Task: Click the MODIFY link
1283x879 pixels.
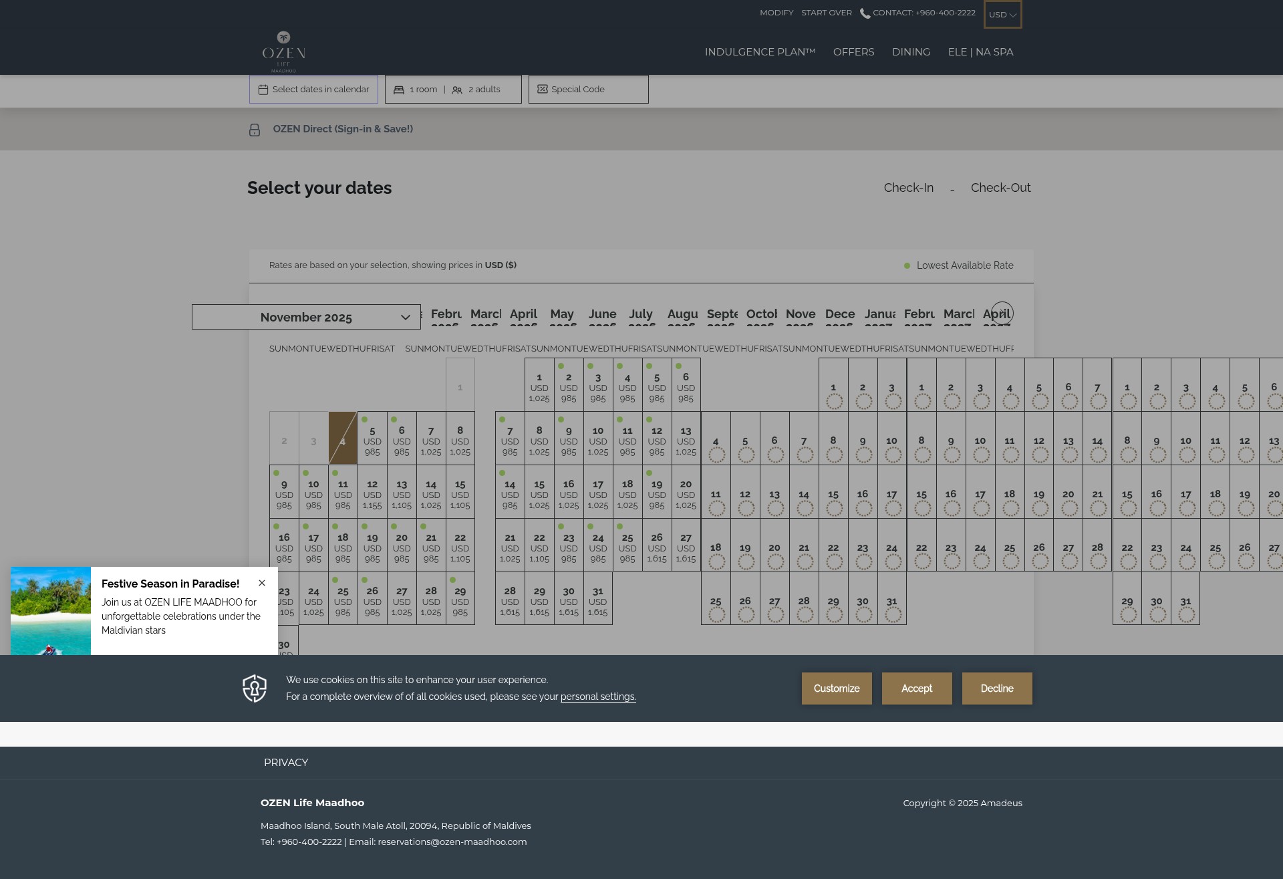Action: (x=776, y=13)
